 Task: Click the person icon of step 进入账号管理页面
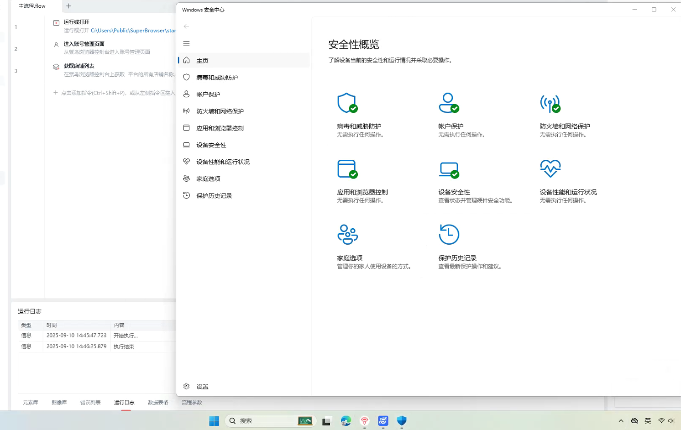click(x=56, y=45)
